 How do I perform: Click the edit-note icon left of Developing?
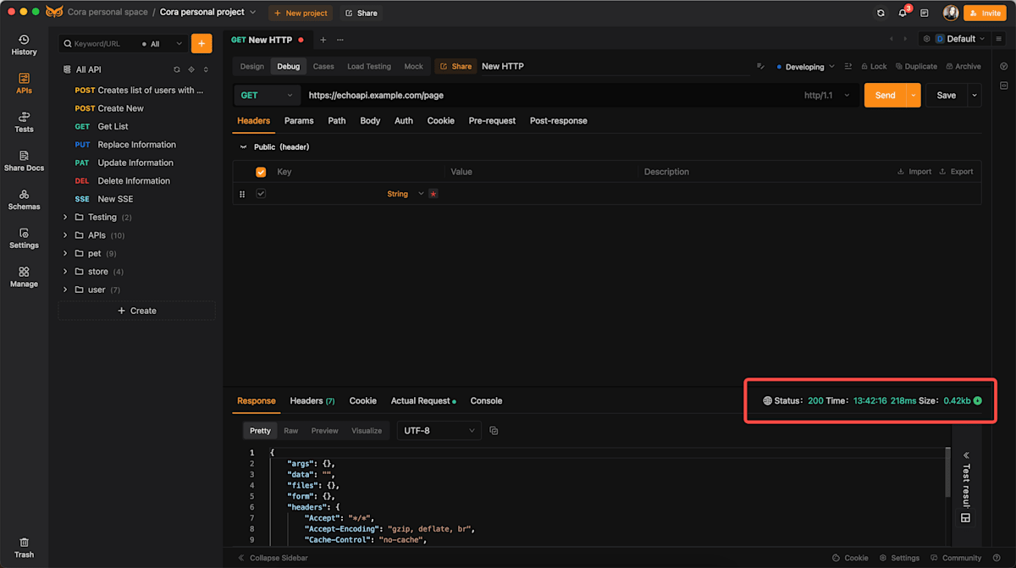(760, 66)
